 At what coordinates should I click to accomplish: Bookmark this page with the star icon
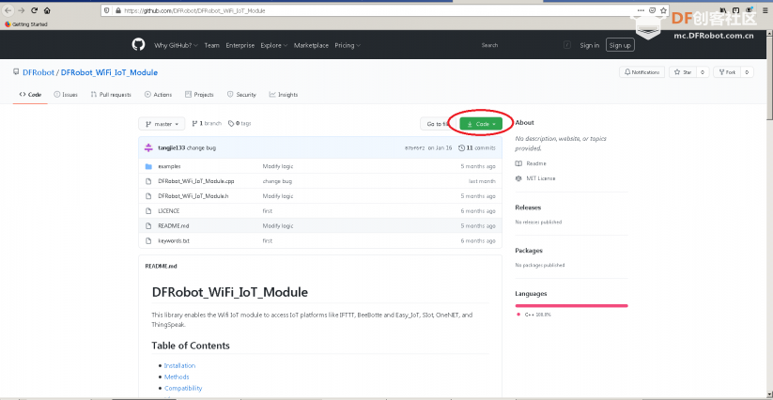point(663,10)
